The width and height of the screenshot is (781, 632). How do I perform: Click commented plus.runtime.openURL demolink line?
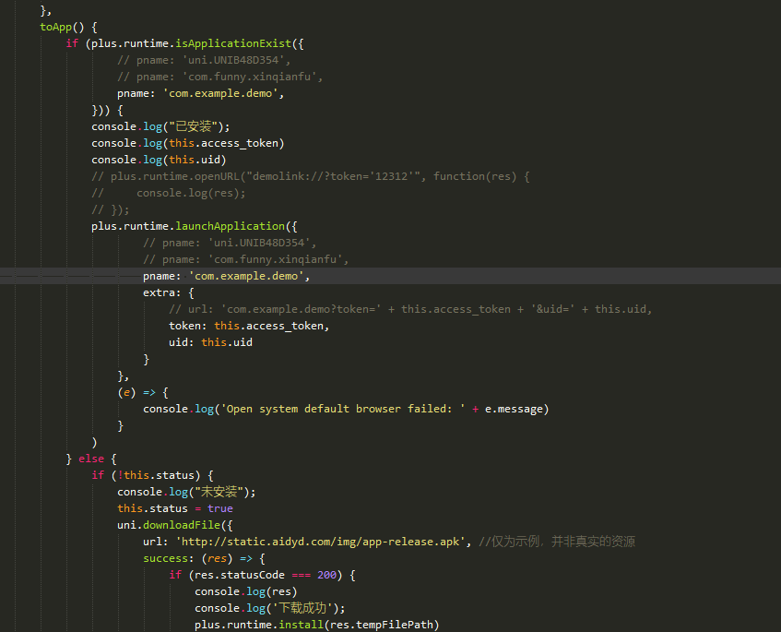[x=311, y=176]
